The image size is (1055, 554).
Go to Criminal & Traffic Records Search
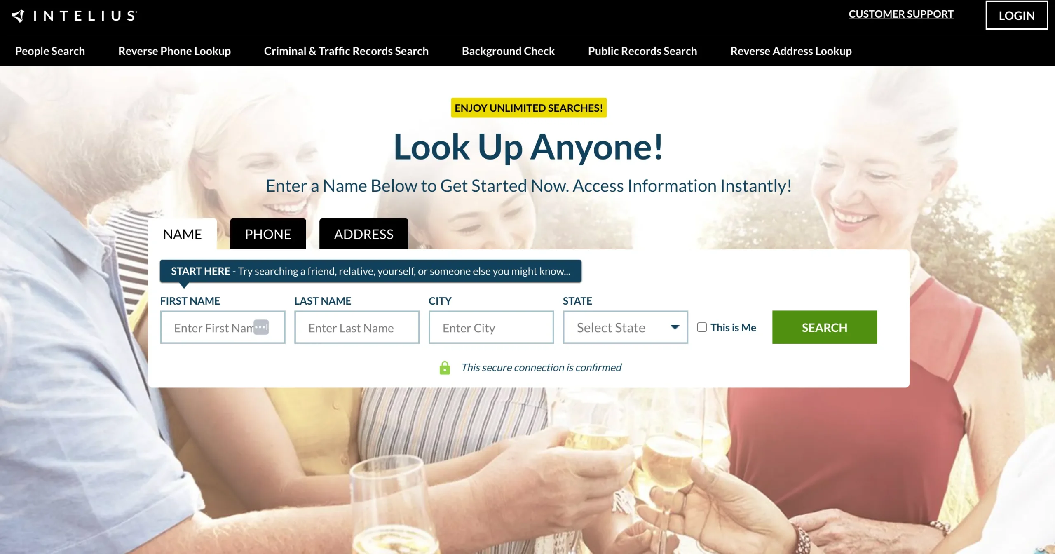(x=346, y=51)
